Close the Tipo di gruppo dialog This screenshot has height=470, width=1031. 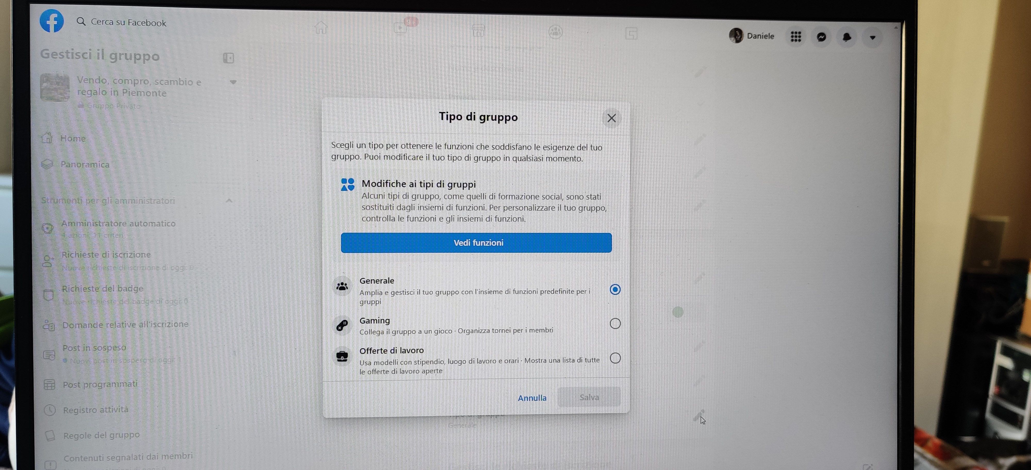(611, 118)
